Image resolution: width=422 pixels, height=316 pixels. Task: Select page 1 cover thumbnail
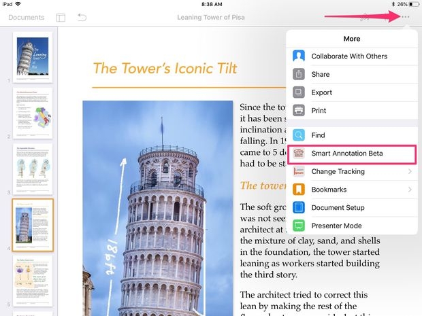click(33, 57)
